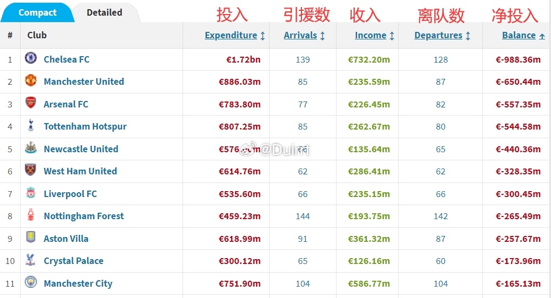Image resolution: width=551 pixels, height=298 pixels.
Task: Click the Manchester City crest icon
Action: pos(31,282)
